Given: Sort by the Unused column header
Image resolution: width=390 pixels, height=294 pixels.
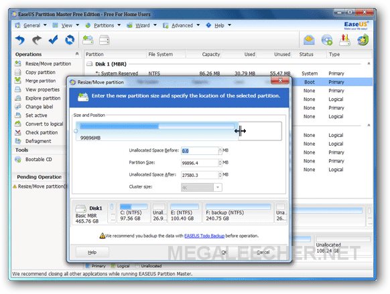Looking at the screenshot, I should click(282, 54).
